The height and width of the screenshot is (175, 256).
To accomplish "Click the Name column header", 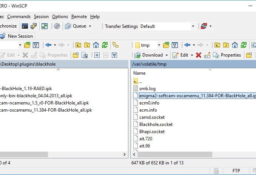I will coord(139,73).
